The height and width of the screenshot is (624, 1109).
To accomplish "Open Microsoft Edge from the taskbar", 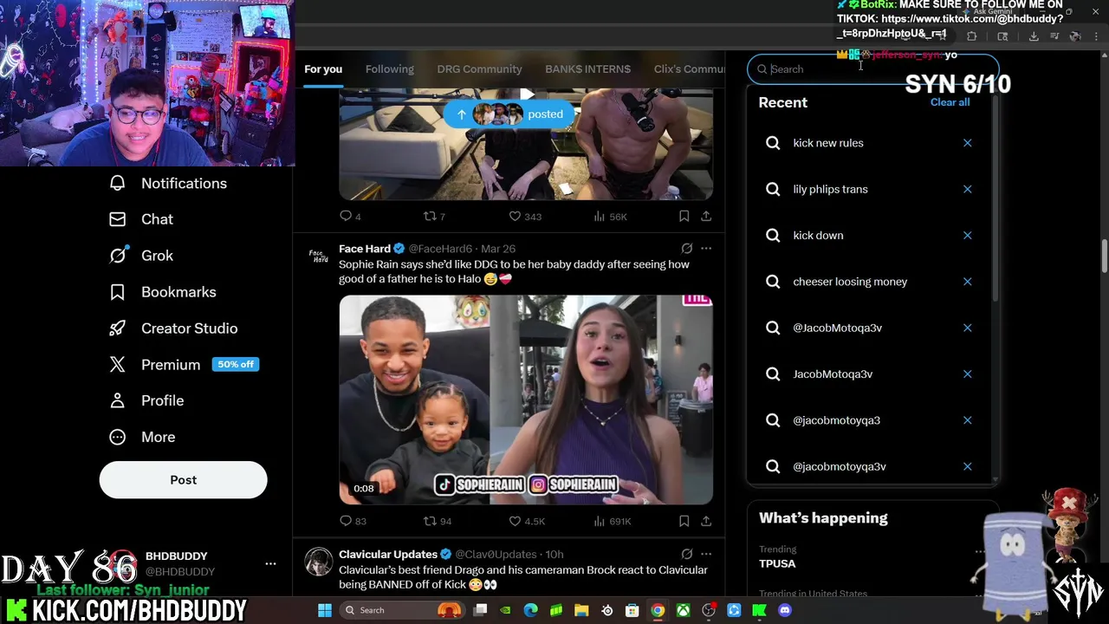I will 531,610.
